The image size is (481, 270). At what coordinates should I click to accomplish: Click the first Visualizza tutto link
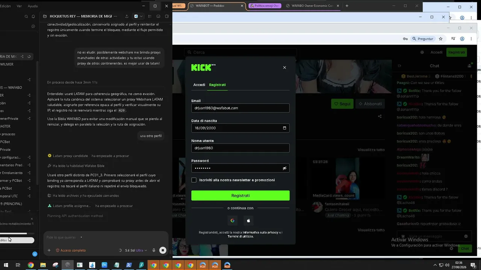(371, 150)
